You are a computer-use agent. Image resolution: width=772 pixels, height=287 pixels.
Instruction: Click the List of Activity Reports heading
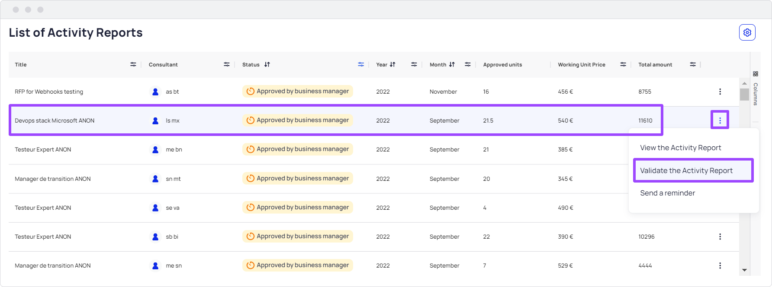[76, 33]
